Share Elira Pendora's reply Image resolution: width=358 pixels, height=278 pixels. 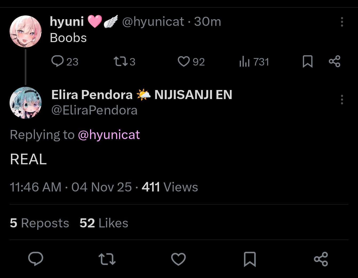[x=321, y=259]
